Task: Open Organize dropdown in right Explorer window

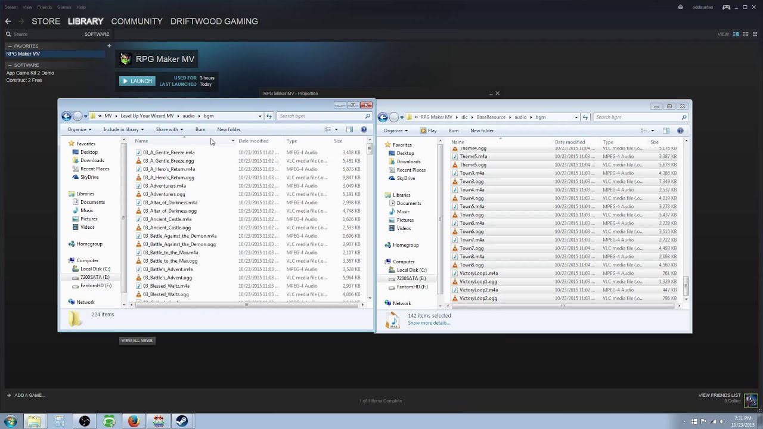Action: [x=395, y=130]
